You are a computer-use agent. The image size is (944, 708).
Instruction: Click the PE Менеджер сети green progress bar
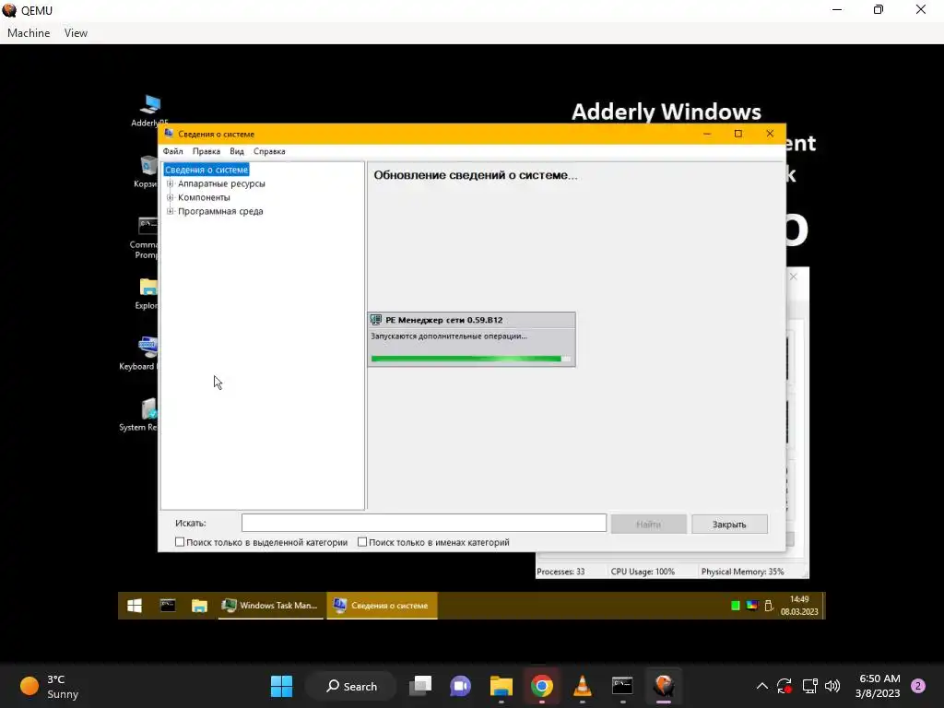pos(470,359)
